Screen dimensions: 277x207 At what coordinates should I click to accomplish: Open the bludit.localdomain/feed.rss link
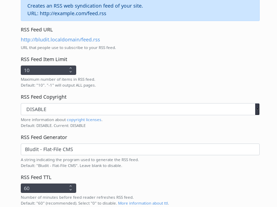(x=60, y=40)
